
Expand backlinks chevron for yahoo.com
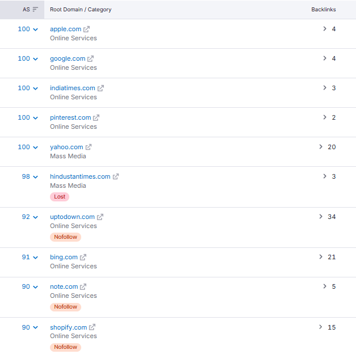[x=321, y=146]
